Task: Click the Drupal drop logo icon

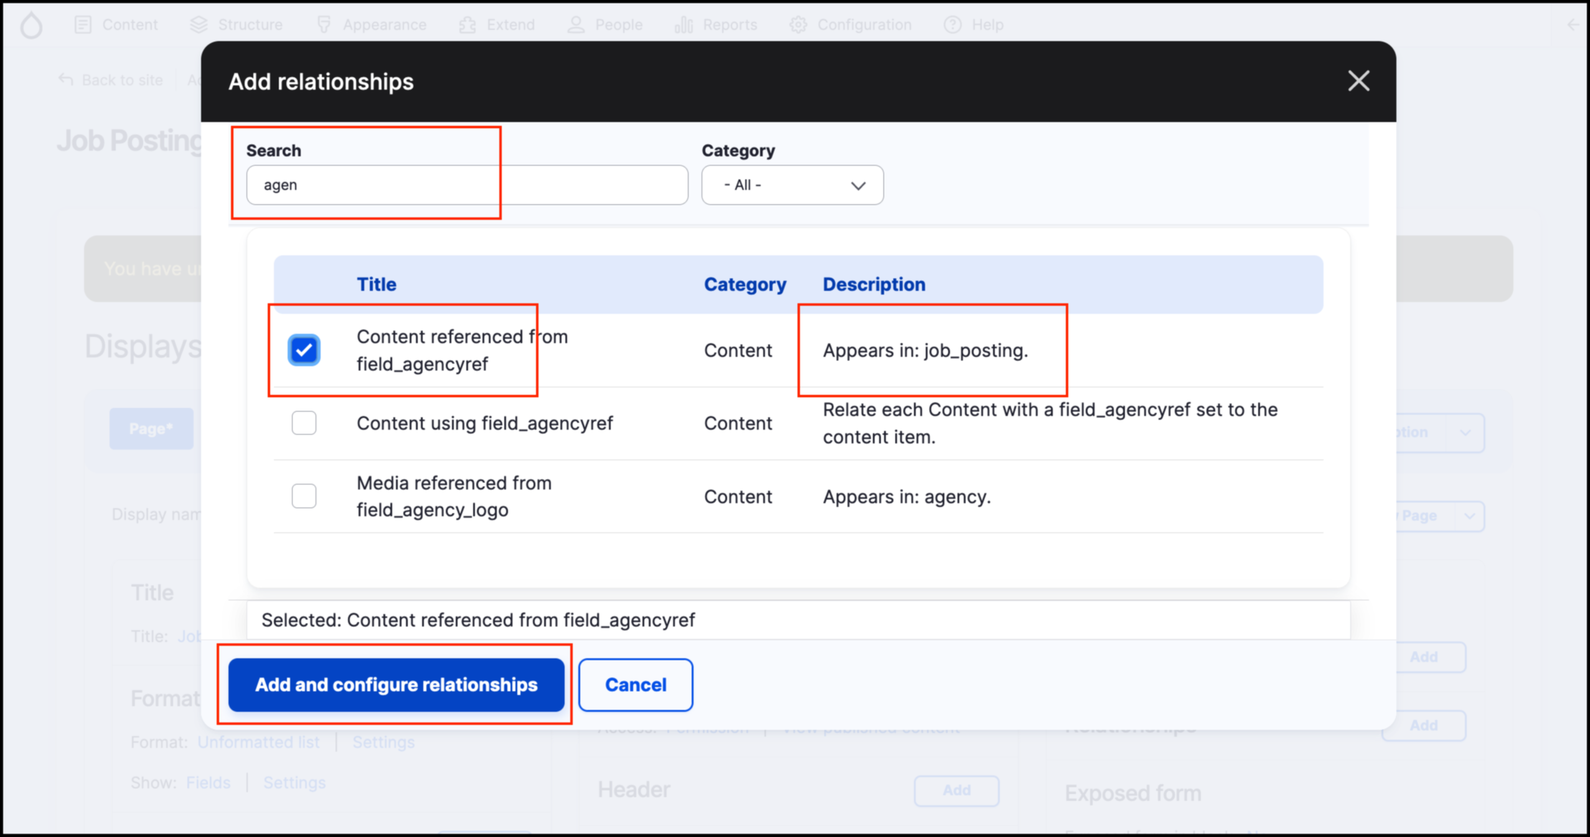Action: [31, 25]
